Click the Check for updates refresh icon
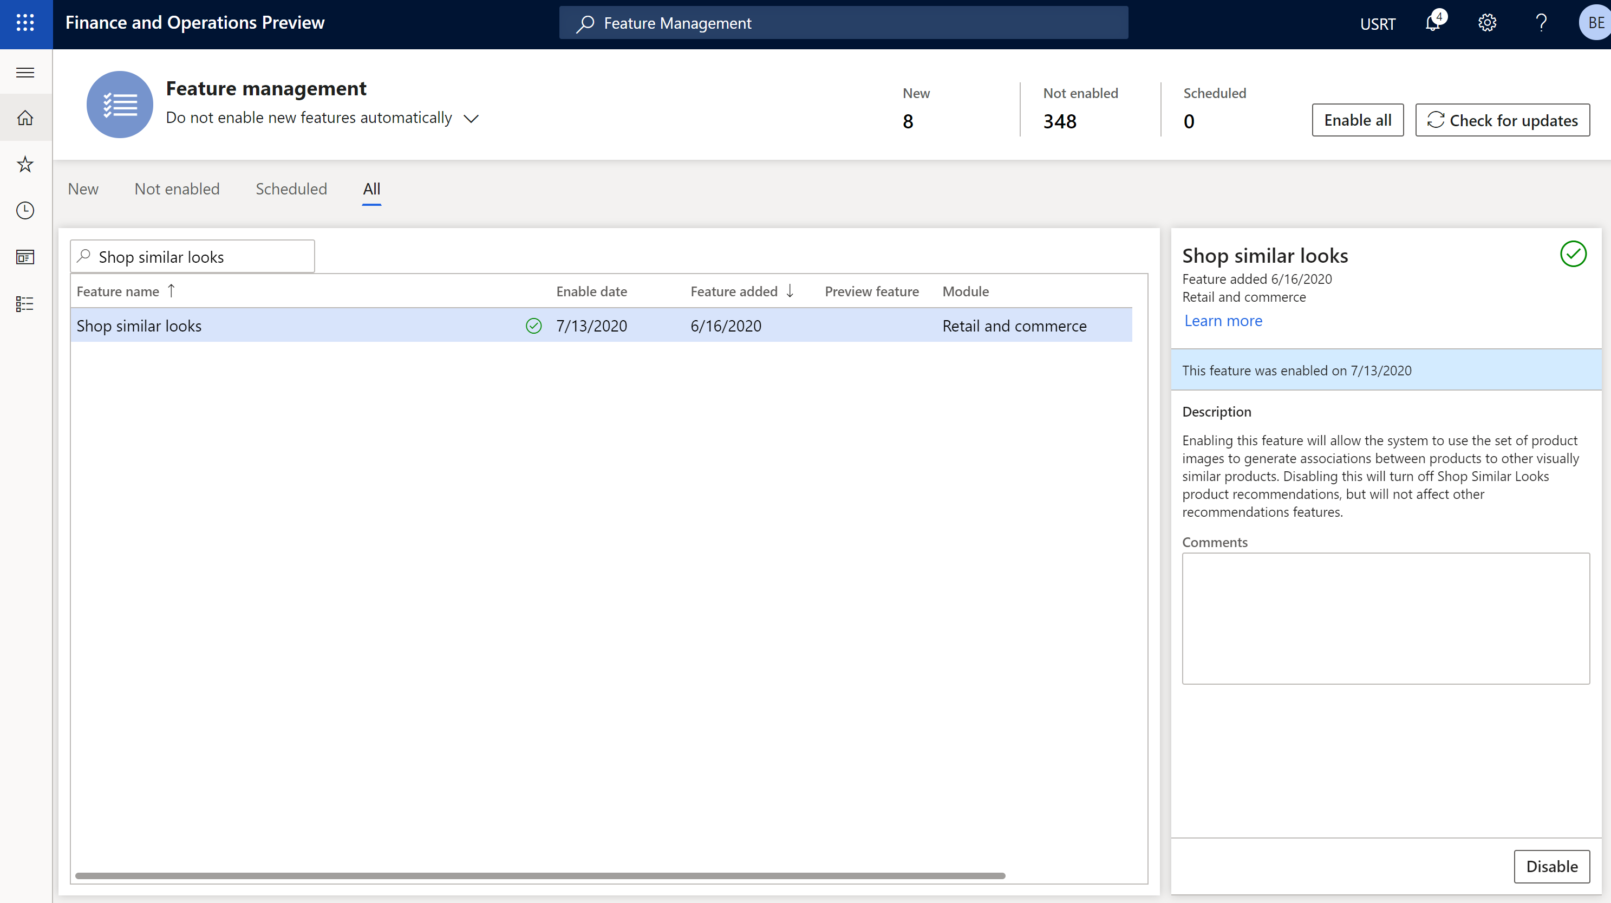 point(1434,119)
